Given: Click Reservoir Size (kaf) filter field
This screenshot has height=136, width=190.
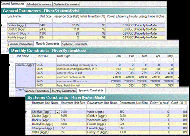Looking at the screenshot, I should point(66,20).
